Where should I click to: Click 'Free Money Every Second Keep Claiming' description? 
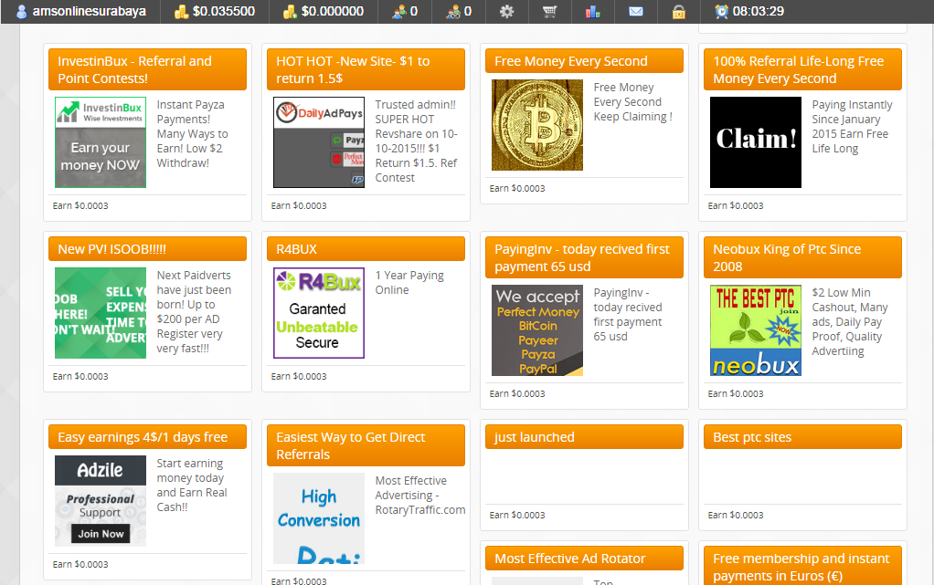[x=632, y=102]
